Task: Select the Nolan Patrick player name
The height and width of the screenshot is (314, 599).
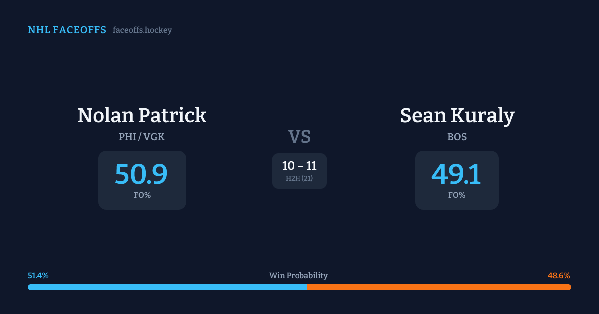Action: pyautogui.click(x=142, y=116)
